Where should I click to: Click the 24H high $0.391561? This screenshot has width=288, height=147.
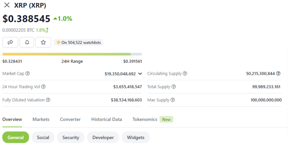click(x=133, y=61)
